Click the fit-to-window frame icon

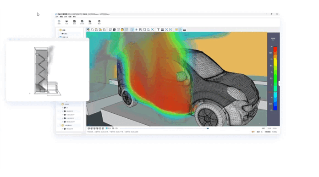click(144, 30)
